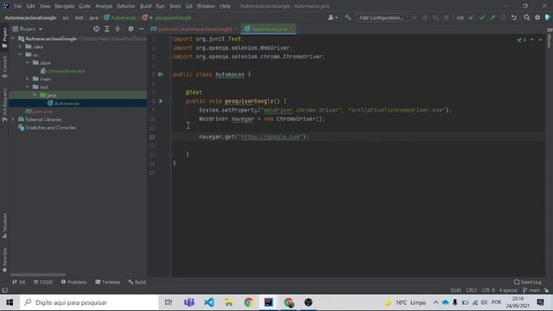Expand External Libraries node
Screen dimensions: 553x311
click(x=13, y=119)
